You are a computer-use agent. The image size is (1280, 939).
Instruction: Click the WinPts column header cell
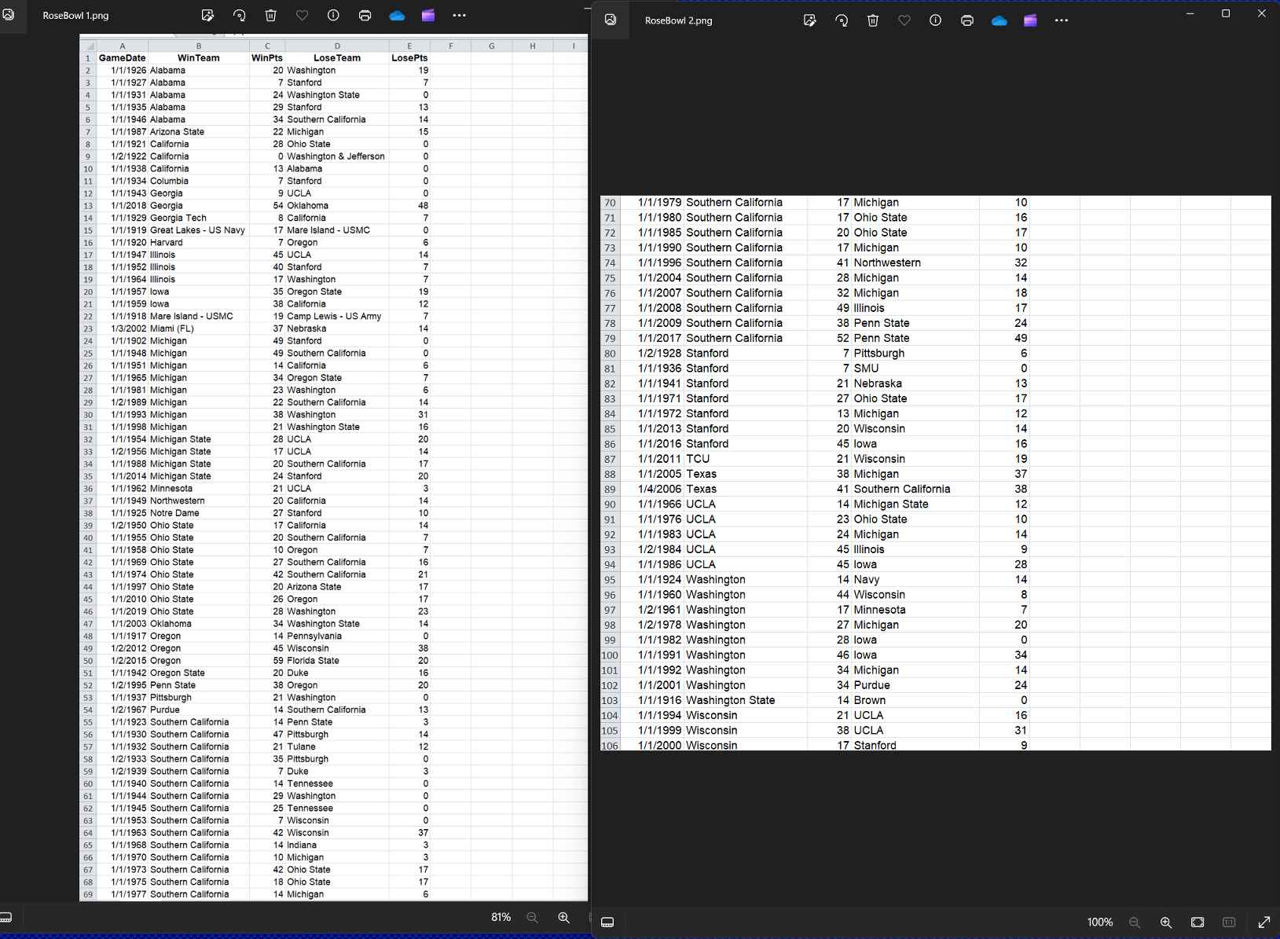tap(267, 58)
